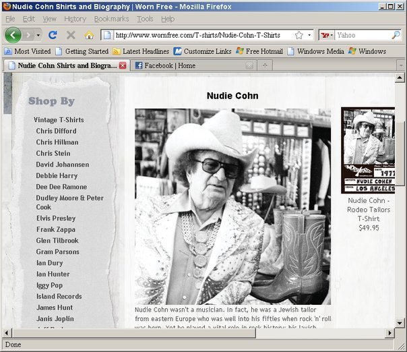This screenshot has width=407, height=352.
Task: Open the Latest Headlines feed bookmark
Action: 141,51
